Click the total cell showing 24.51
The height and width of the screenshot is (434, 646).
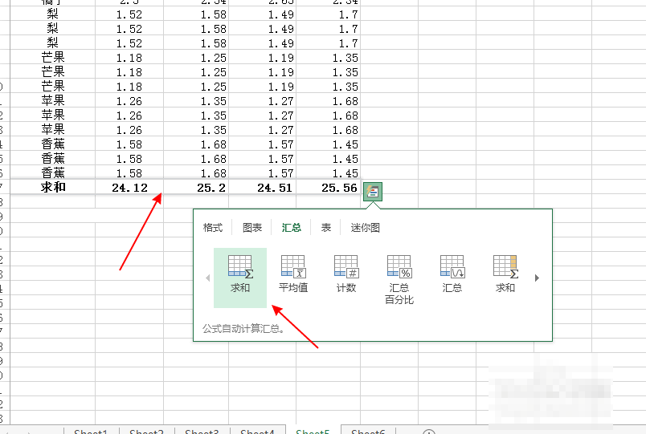click(263, 188)
